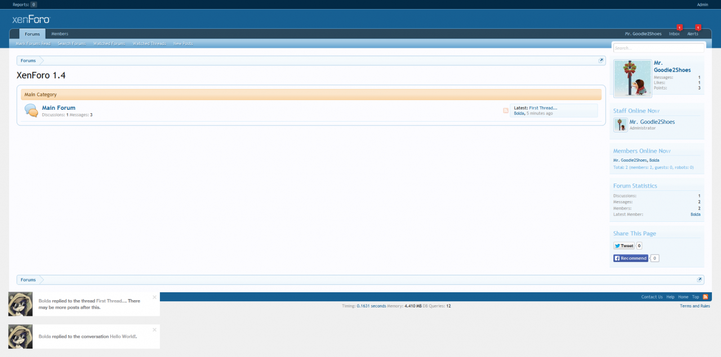Click Search Forums in sub navigation
The image size is (721, 357).
[72, 43]
